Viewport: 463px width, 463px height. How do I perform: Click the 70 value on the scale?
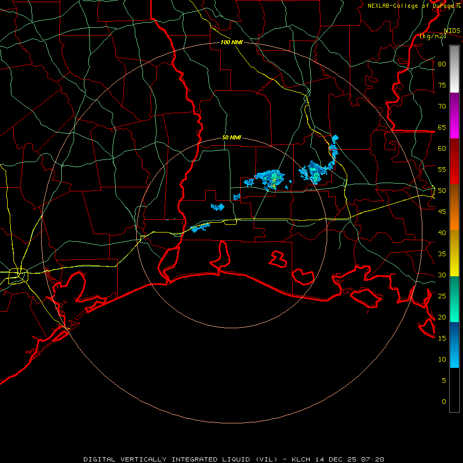[442, 106]
